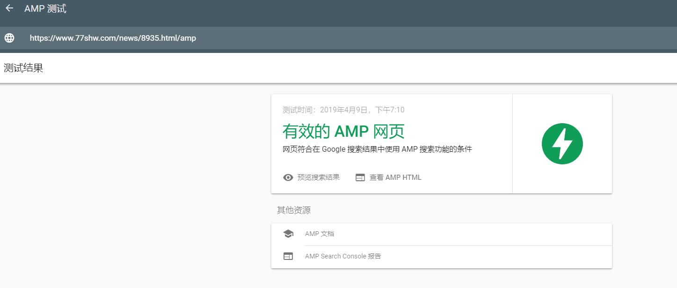Click the globe icon beside the URL

[9, 38]
